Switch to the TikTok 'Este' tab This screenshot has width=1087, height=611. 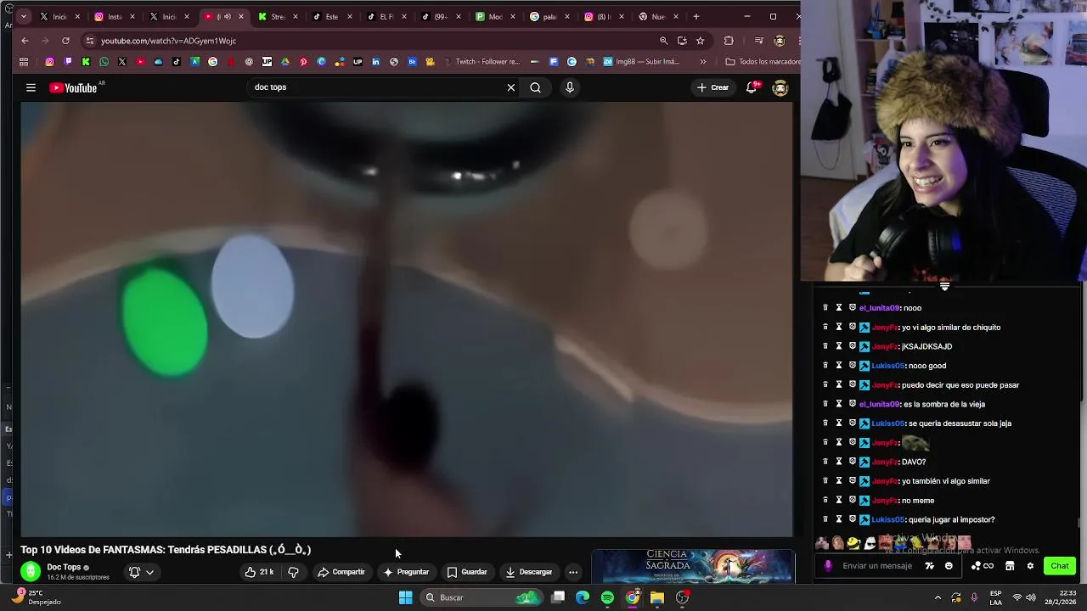tap(332, 16)
